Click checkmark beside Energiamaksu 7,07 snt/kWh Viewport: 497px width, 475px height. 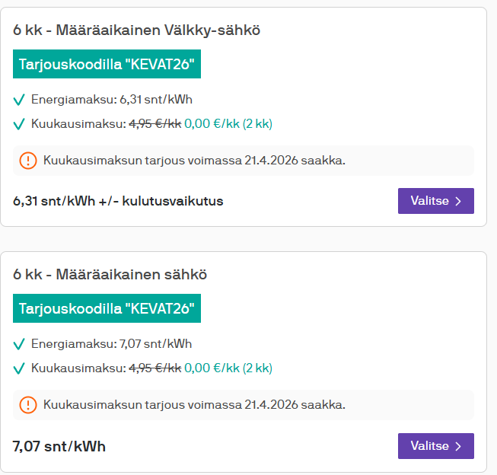pos(19,344)
